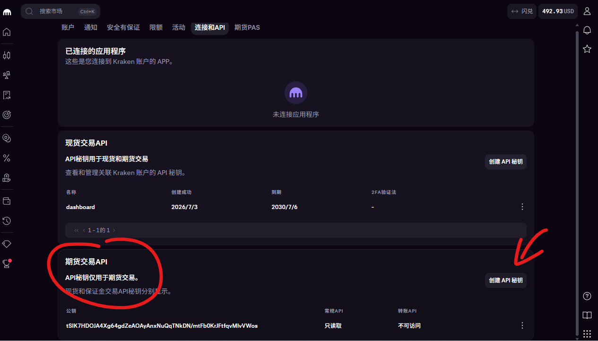Image resolution: width=598 pixels, height=341 pixels.
Task: Click the 未连接应用程序 empty state text
Action: click(296, 114)
